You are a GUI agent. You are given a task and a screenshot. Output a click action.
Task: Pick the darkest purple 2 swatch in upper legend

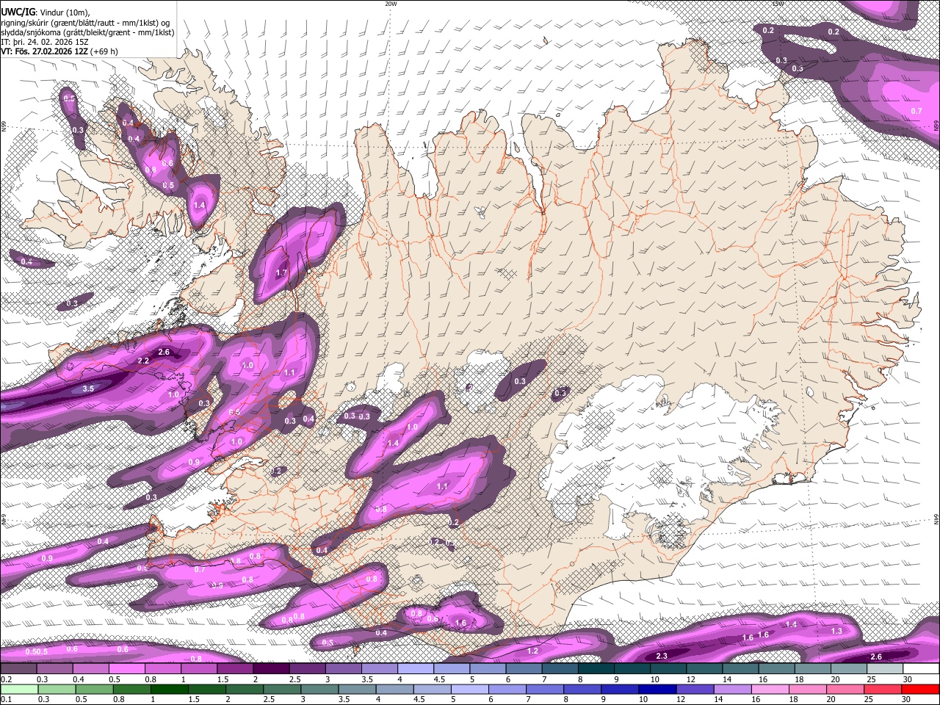tap(271, 668)
